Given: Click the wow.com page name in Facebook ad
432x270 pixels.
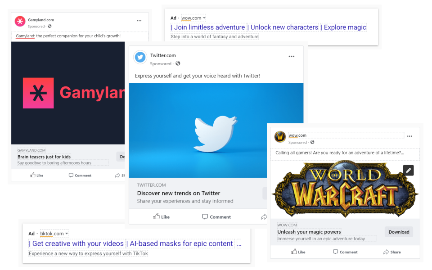Looking at the screenshot, I should point(297,135).
